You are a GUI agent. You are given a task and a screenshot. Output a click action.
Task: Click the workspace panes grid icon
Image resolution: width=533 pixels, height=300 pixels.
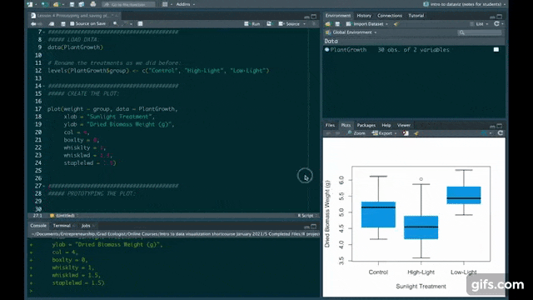pyautogui.click(x=165, y=4)
